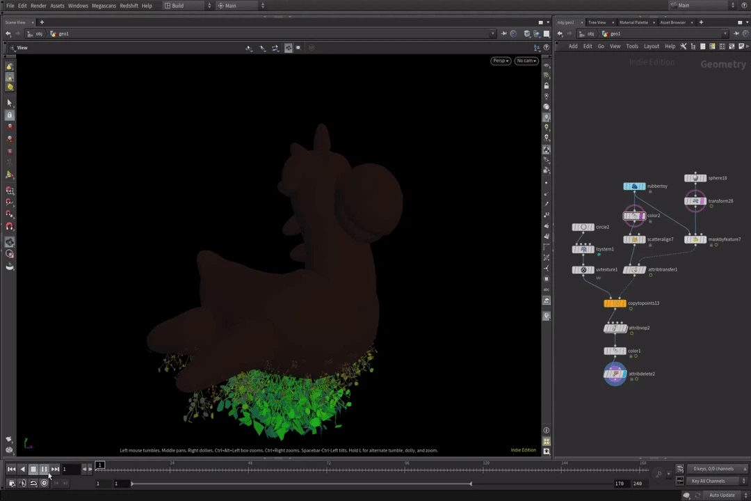Switch to the Material Palette tab
Screen dimensions: 751x501
coord(633,22)
